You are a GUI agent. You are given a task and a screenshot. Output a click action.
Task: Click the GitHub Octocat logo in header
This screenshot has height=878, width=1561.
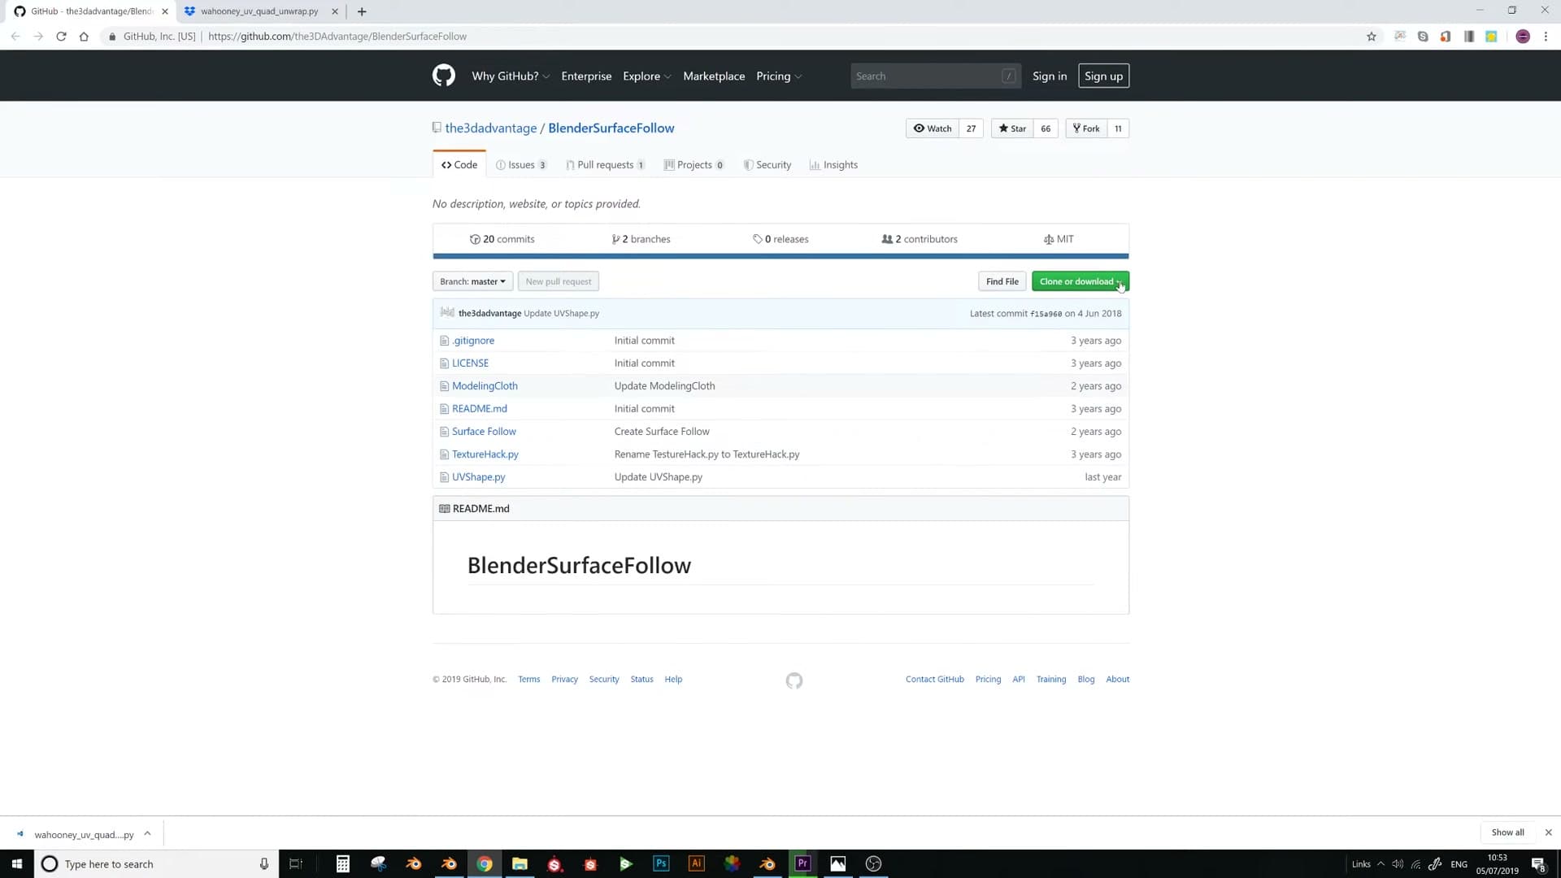coord(444,76)
